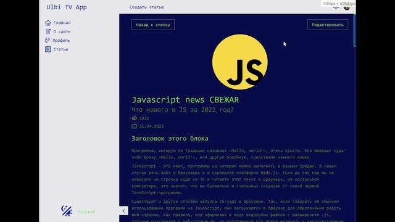Click the Профиль icon in sidebar
395x222 pixels.
[x=48, y=40]
